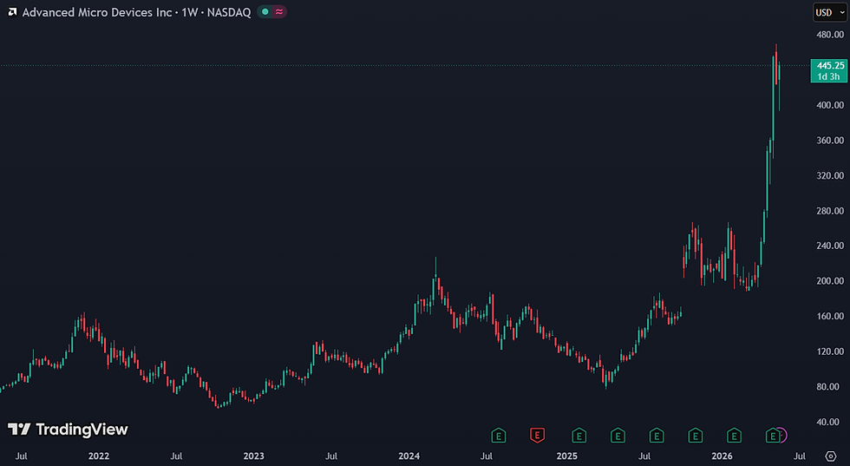850x466 pixels.
Task: Click the Advanced Micro Devices Inc title
Action: coord(97,12)
